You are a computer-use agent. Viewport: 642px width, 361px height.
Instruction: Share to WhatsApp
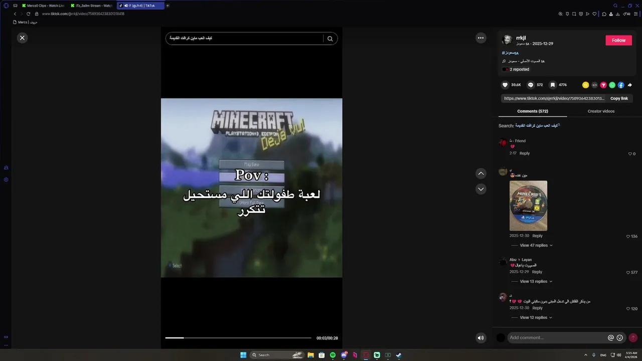click(612, 85)
